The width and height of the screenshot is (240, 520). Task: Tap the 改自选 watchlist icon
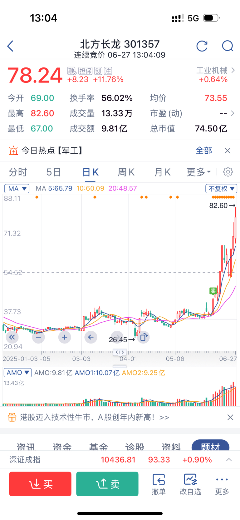coord(190,484)
